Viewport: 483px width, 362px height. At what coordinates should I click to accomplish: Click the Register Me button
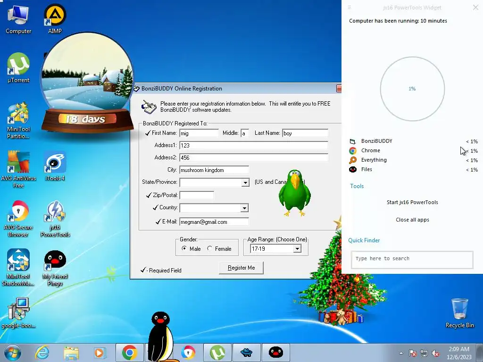click(x=241, y=268)
